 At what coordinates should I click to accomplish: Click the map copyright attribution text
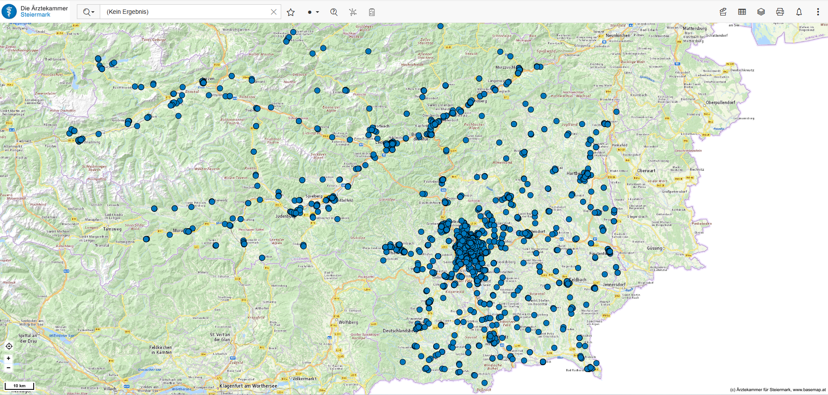click(x=777, y=390)
